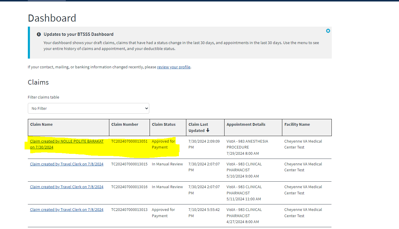Click the claim number TC202407000013051 cell
399x229 pixels.
pos(129,141)
